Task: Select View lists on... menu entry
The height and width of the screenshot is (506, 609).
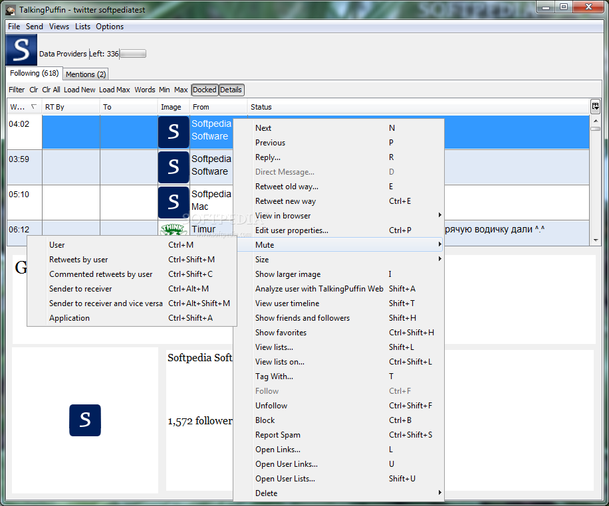Action: [338, 362]
